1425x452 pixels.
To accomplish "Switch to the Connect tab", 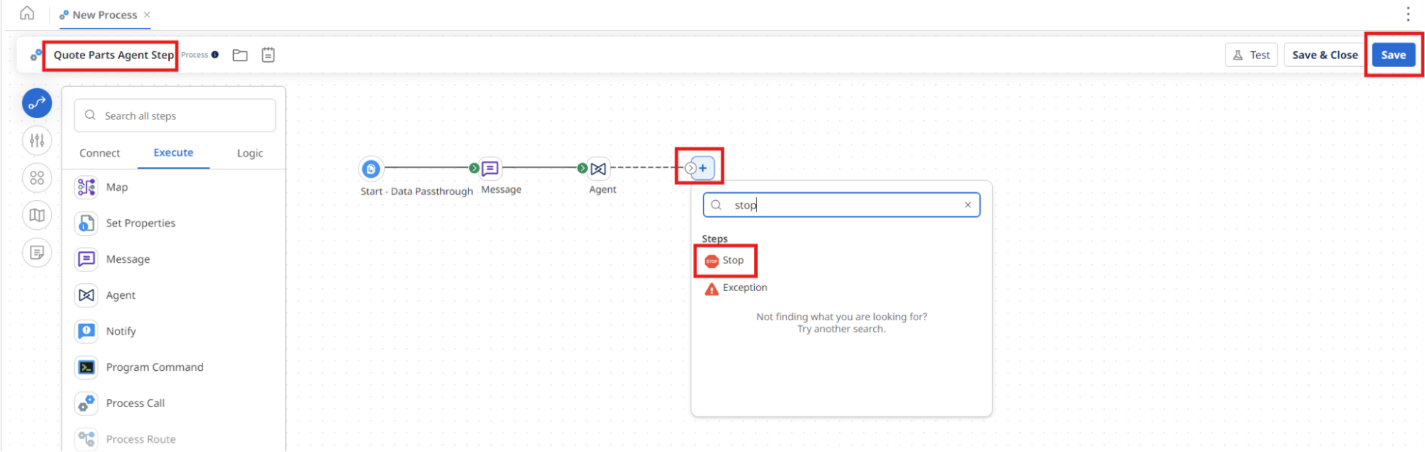I will pyautogui.click(x=100, y=153).
